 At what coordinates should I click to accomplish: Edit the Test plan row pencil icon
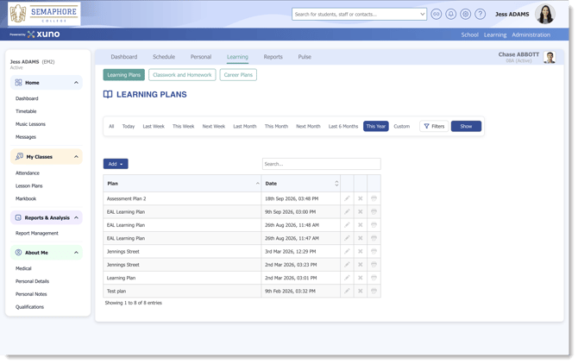pyautogui.click(x=347, y=291)
